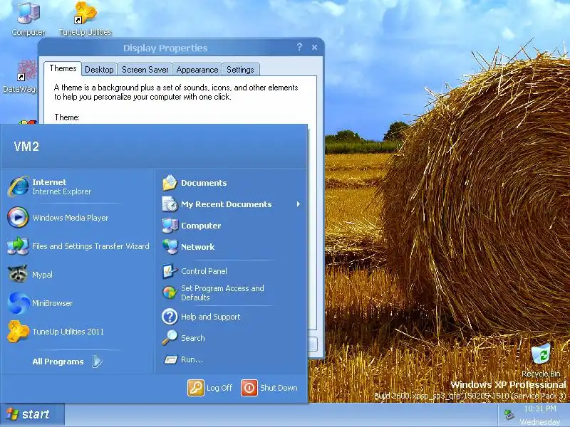Image resolution: width=570 pixels, height=427 pixels.
Task: Open MiniBrowser icon in Start menu
Action: 19,303
